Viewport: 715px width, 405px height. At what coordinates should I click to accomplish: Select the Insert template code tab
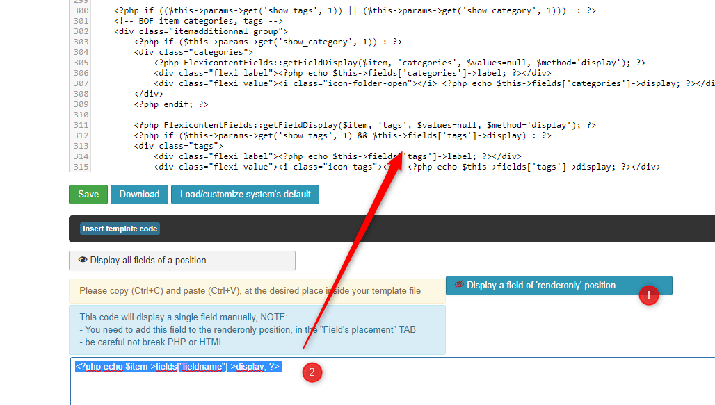point(120,229)
